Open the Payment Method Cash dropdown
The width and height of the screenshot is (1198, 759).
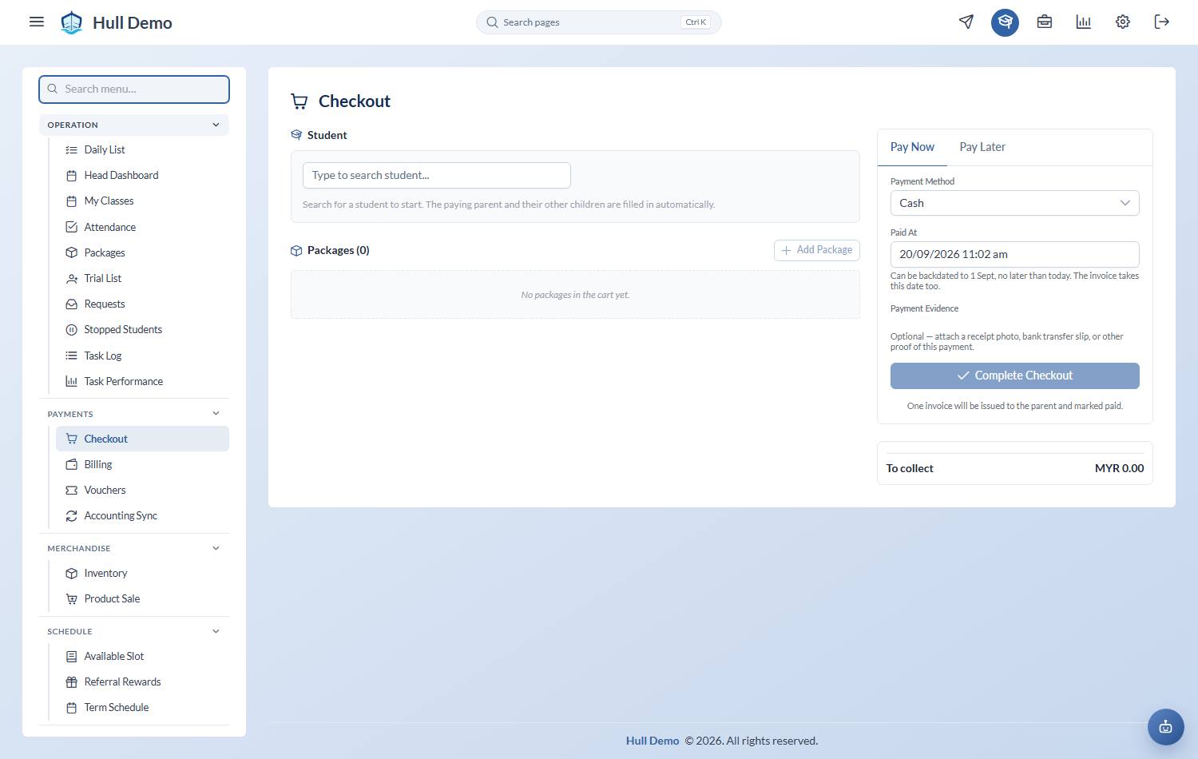[x=1014, y=203]
